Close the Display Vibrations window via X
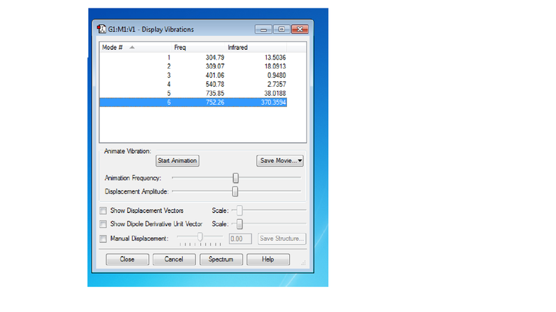The width and height of the screenshot is (556, 312). (x=300, y=29)
